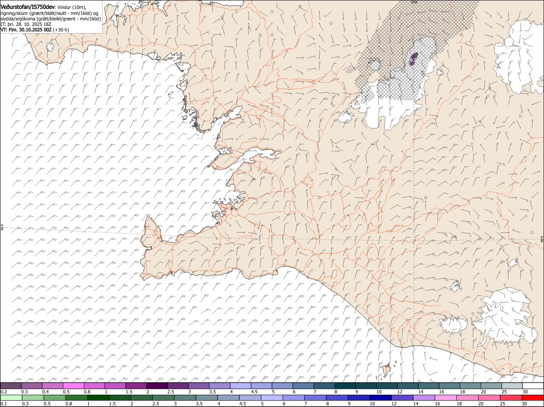Click upper legend swatch between 7 and 8
This screenshot has width=544, height=407.
(324, 386)
